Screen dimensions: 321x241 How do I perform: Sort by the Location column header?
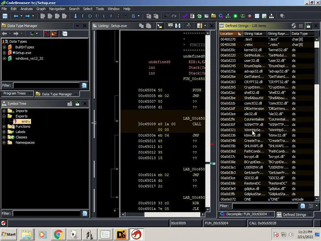[x=231, y=34]
